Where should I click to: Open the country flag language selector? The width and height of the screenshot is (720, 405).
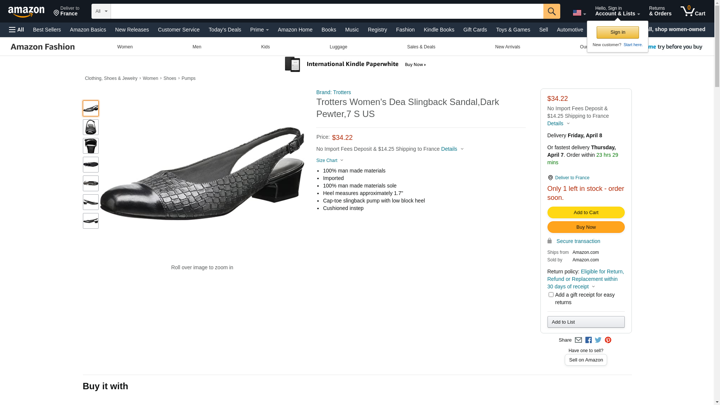(x=579, y=13)
